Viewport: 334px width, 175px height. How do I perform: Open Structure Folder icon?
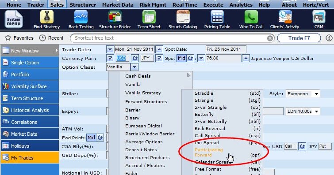(x=115, y=17)
